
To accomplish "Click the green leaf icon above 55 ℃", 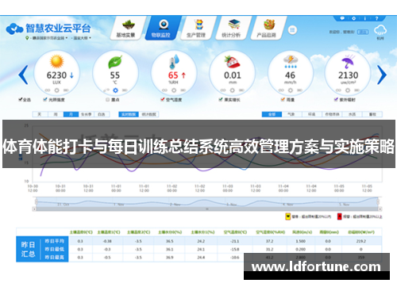I will click(115, 62).
